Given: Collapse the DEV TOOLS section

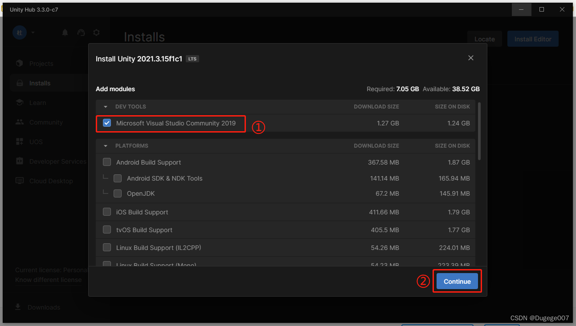Looking at the screenshot, I should pos(106,107).
